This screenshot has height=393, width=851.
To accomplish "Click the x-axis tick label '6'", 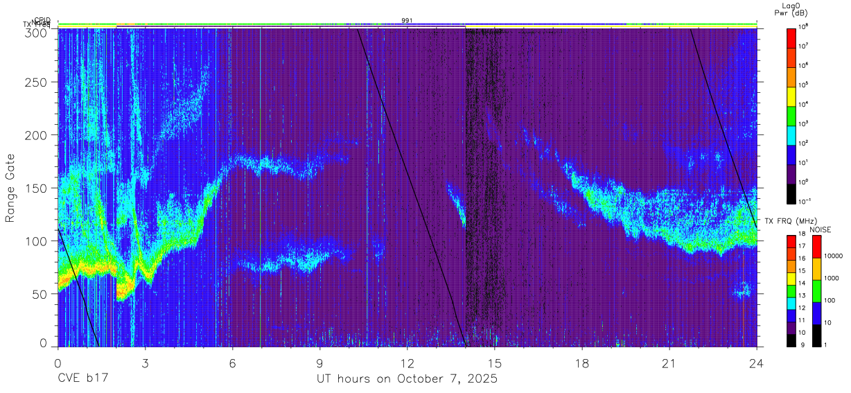I will [232, 363].
